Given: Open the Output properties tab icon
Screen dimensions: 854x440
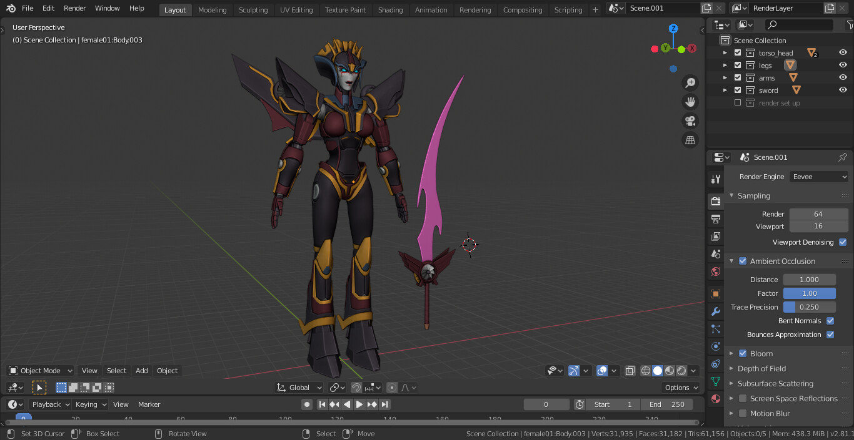Looking at the screenshot, I should tap(716, 219).
